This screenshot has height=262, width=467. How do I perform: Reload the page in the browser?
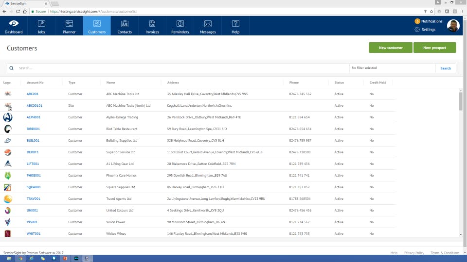point(18,11)
